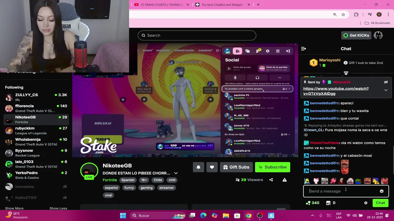The image size is (394, 221).
Task: Select Friends icon in Fortnite Social panel
Action: 238,51
